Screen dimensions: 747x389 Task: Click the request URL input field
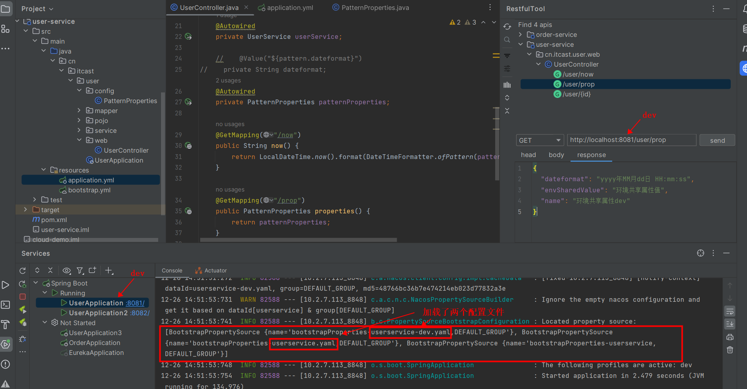point(631,140)
